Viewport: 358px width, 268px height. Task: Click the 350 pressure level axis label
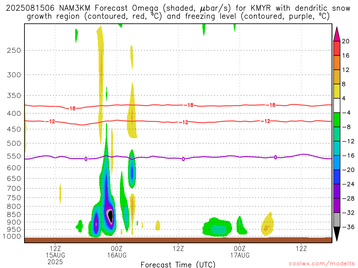point(14,96)
